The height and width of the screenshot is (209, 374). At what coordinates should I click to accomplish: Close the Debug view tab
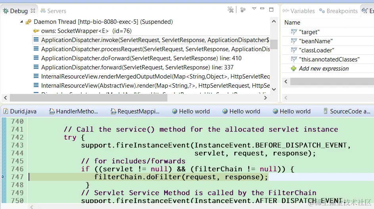point(33,11)
